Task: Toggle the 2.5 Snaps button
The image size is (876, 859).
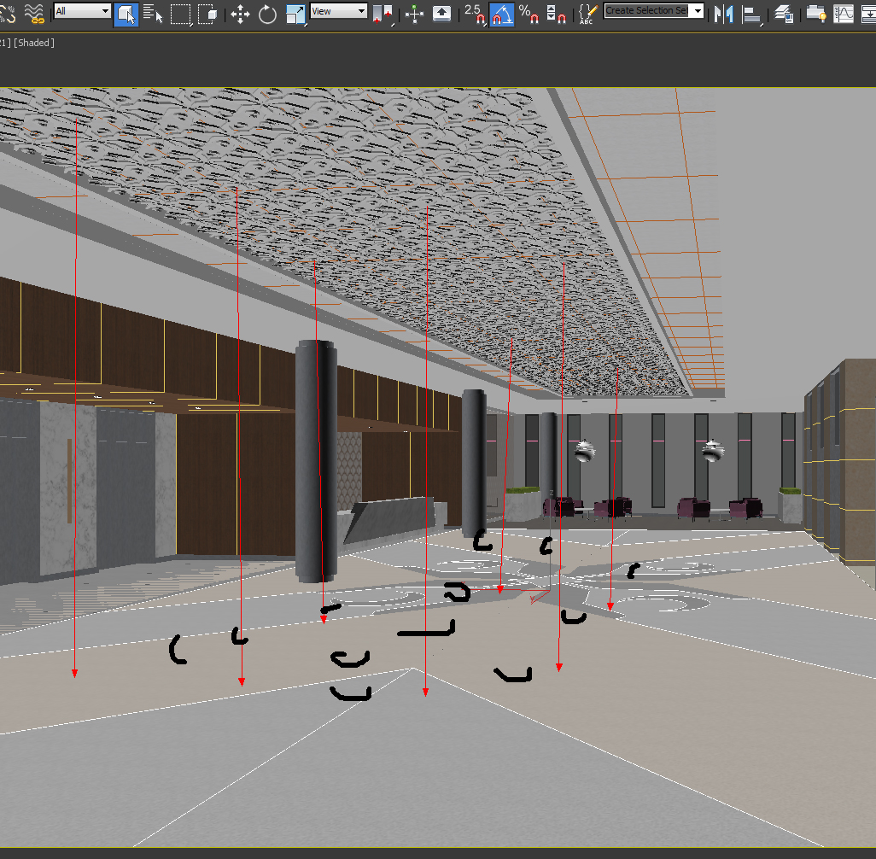Action: point(475,14)
